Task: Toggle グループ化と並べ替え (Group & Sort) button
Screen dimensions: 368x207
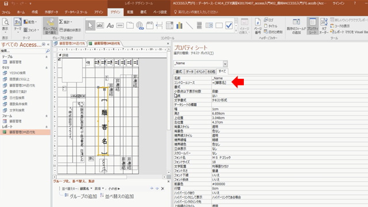Action: click(50, 26)
